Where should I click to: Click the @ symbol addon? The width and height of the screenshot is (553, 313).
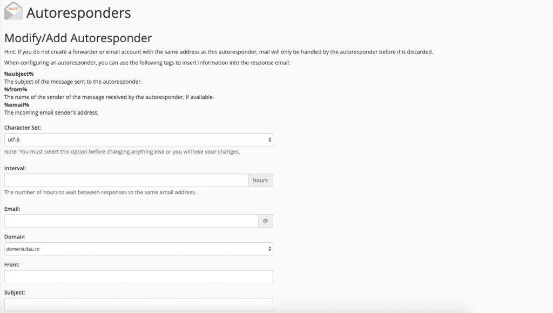click(x=266, y=221)
